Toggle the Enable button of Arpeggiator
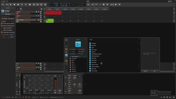176x99 pixels. point(5,18)
